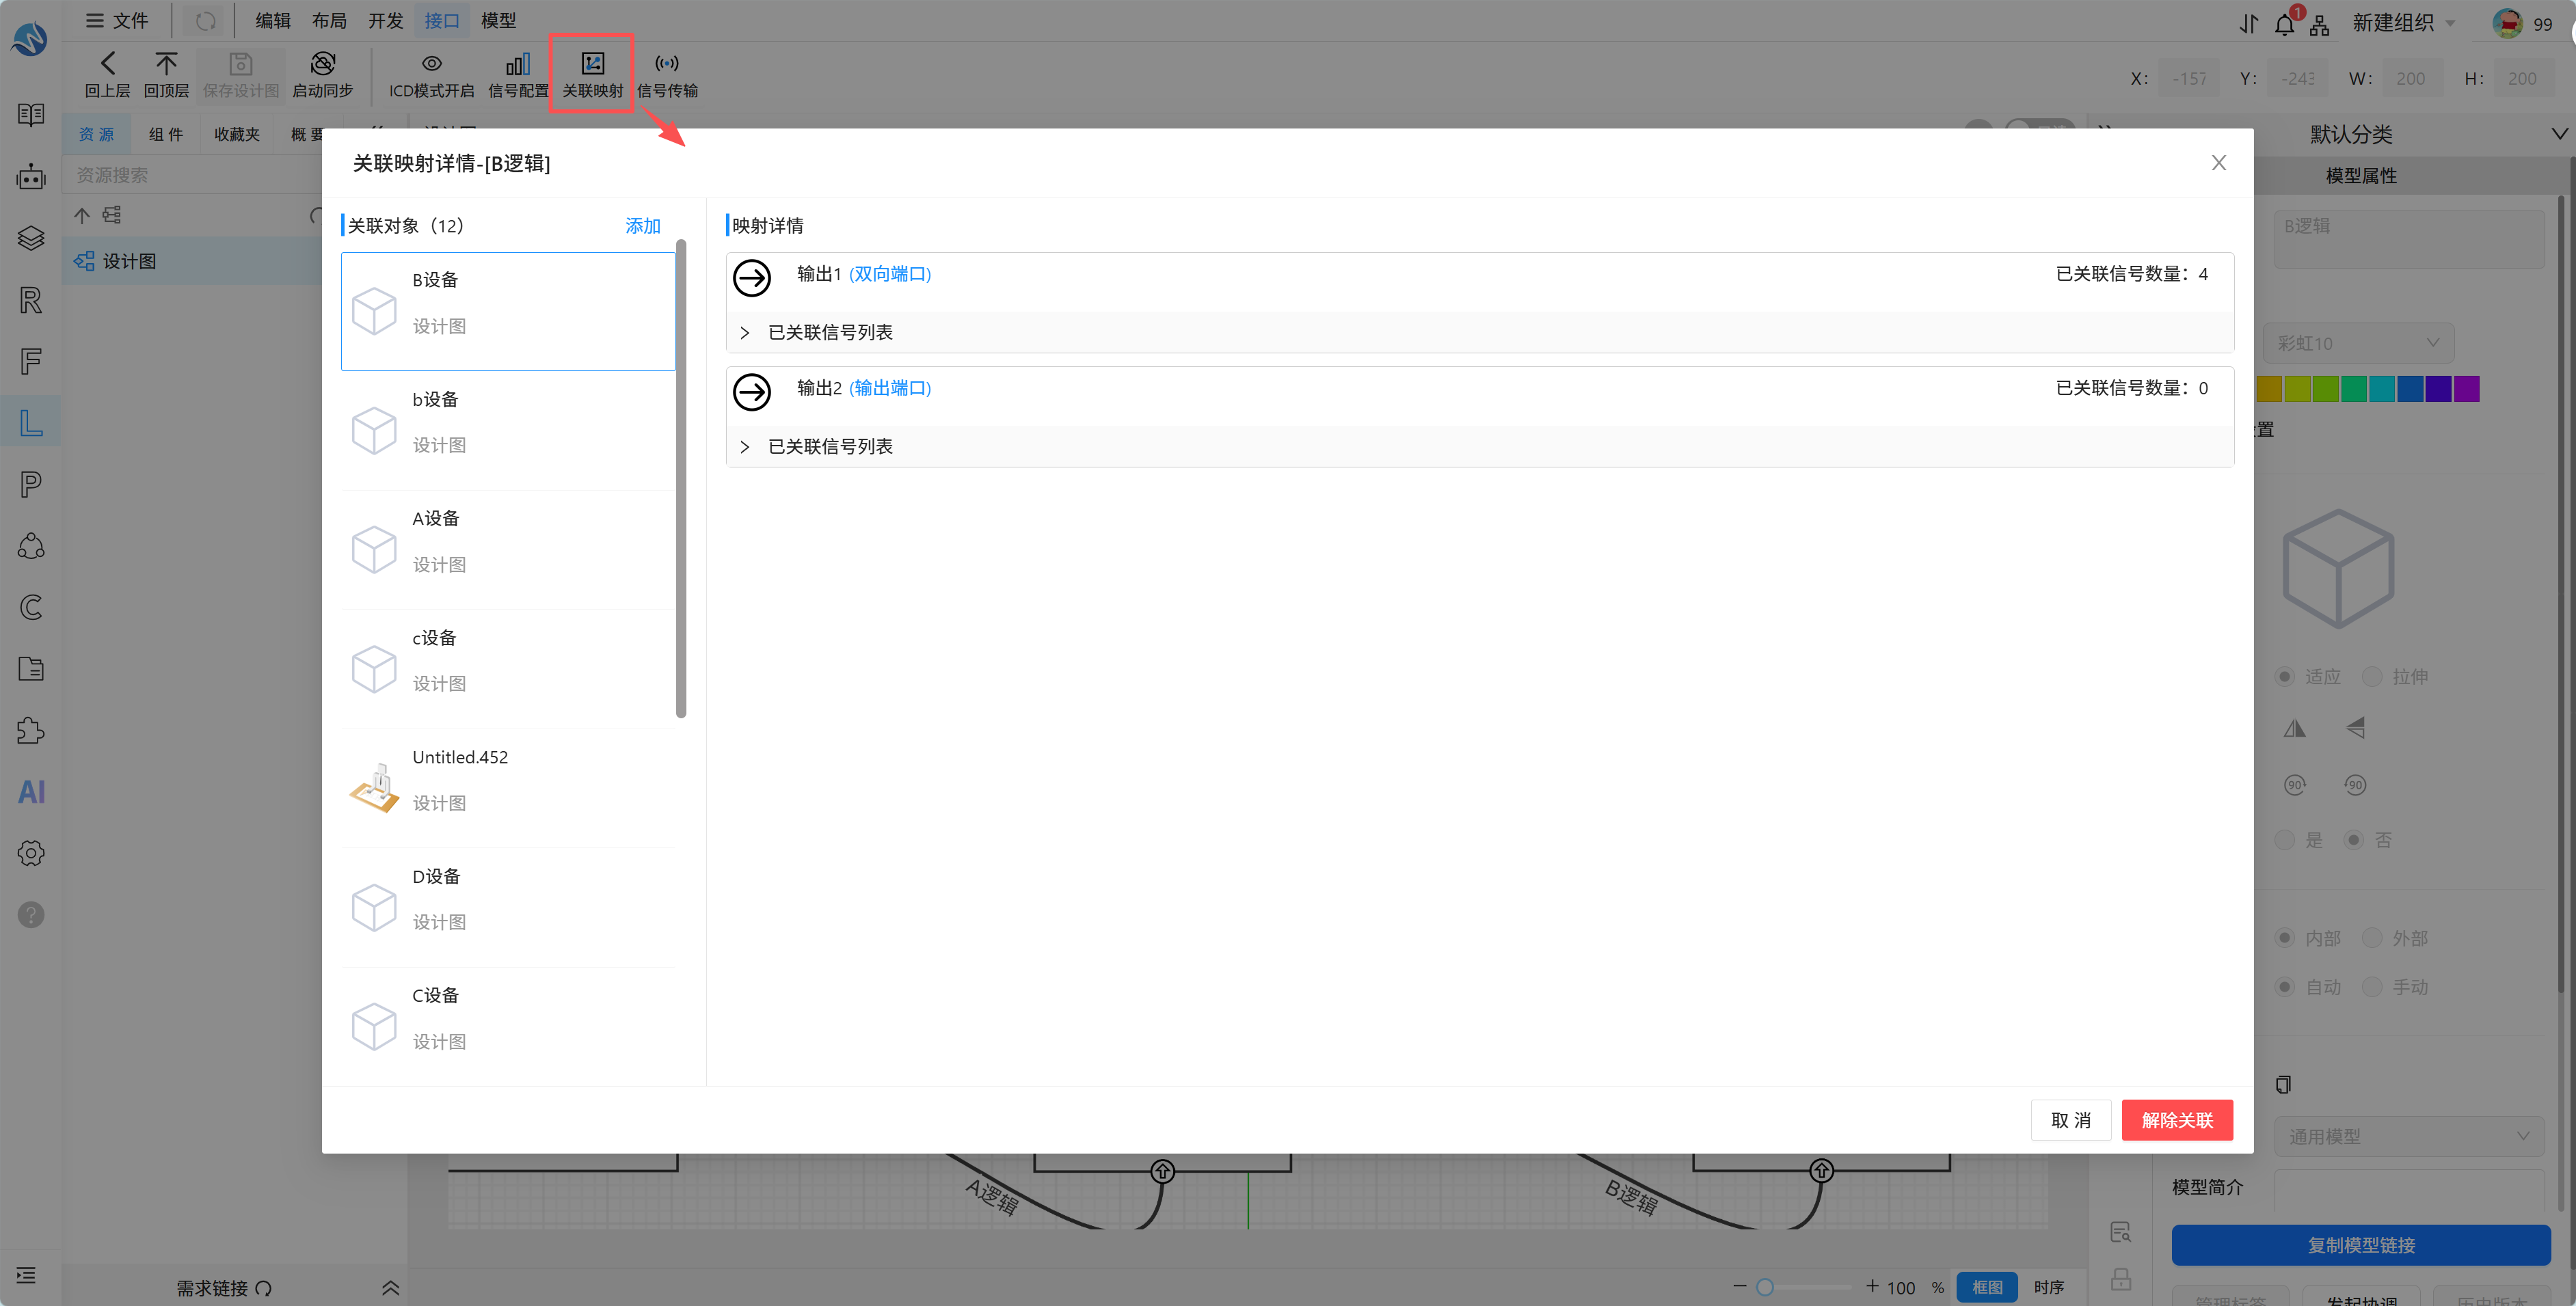Select the 手动 radio button
Screen dimensions: 2576x1306
point(2371,987)
